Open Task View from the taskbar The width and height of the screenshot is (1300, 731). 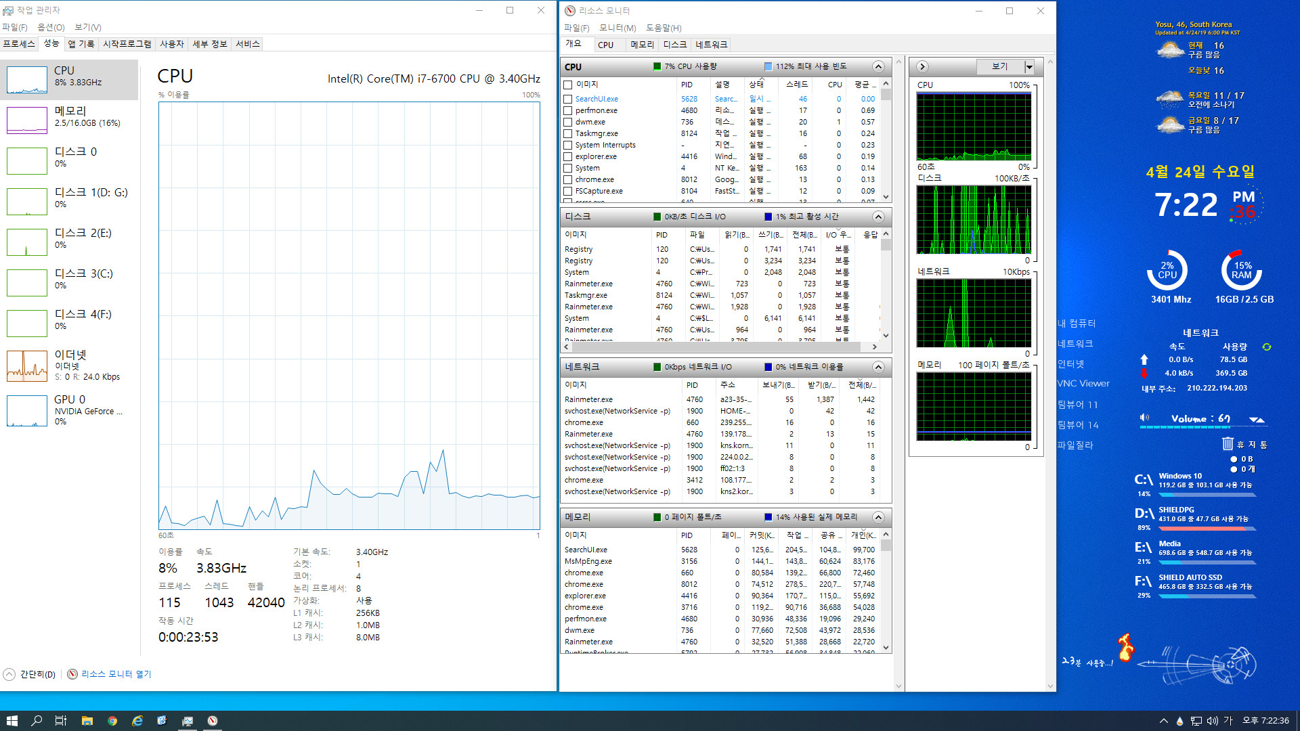[61, 721]
